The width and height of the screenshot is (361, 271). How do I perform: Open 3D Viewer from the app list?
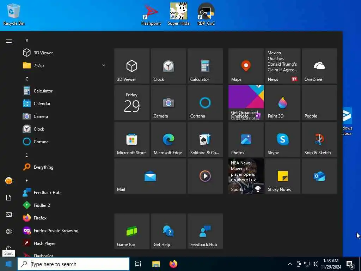coord(65,53)
